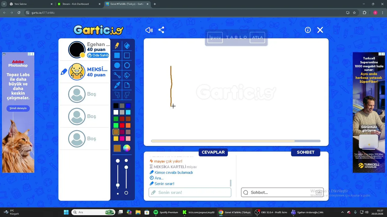Image resolution: width=387 pixels, height=217 pixels.
Task: Open a new browser tab
Action: click(155, 4)
